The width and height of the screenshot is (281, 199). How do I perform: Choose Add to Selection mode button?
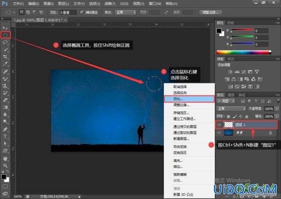coord(28,12)
